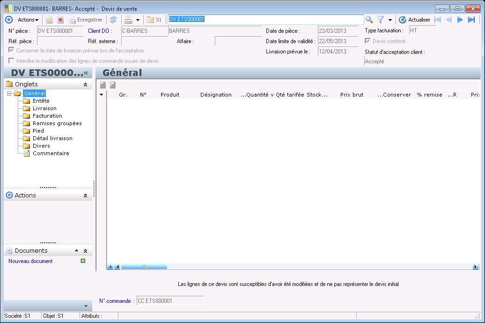The image size is (485, 323).
Task: Collapse the Onglets panel section
Action: 85,84
